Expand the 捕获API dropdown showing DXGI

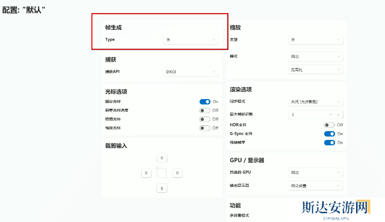click(191, 72)
